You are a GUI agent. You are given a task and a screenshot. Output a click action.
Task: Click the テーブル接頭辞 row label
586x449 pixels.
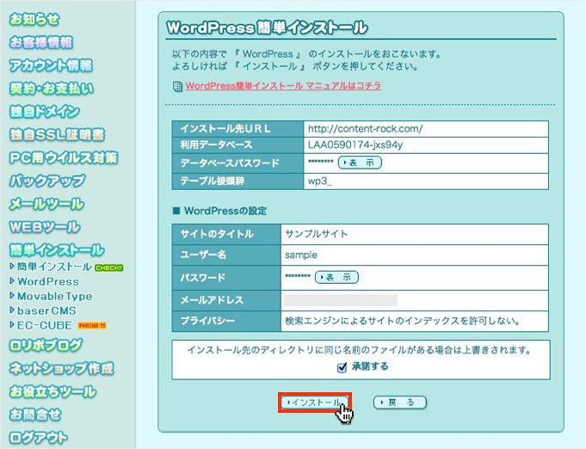[x=212, y=181]
